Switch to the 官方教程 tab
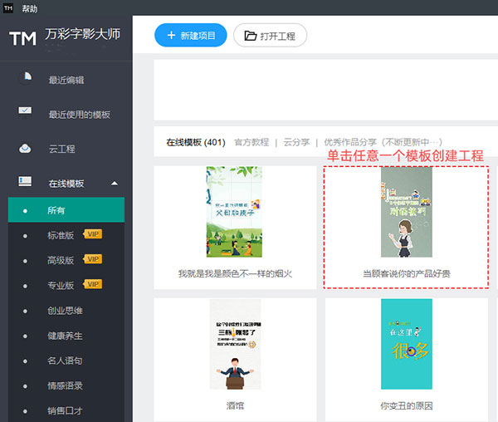The height and width of the screenshot is (422, 498). [x=251, y=142]
